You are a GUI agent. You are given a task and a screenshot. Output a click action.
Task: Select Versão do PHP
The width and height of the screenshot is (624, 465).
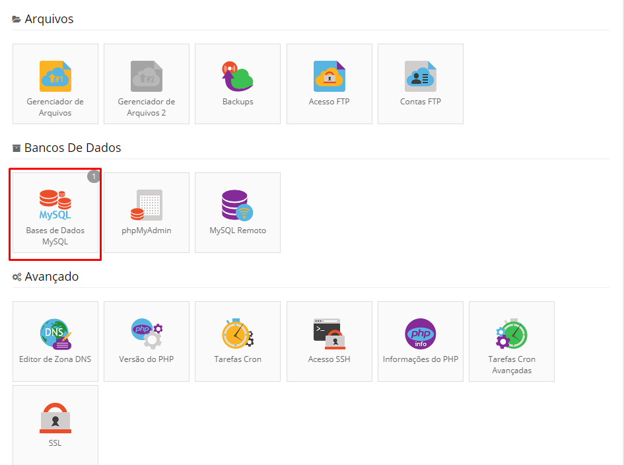(x=147, y=341)
